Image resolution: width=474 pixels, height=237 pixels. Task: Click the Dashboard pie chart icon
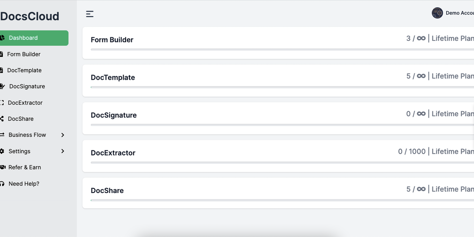coord(2,38)
